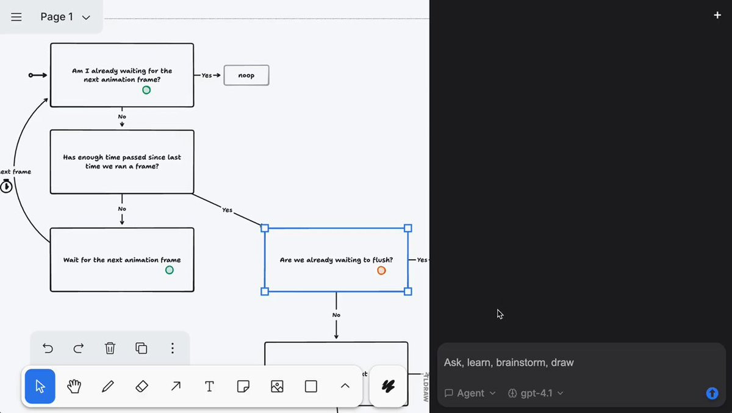Click the scribble style panel button
The width and height of the screenshot is (732, 413).
[388, 386]
